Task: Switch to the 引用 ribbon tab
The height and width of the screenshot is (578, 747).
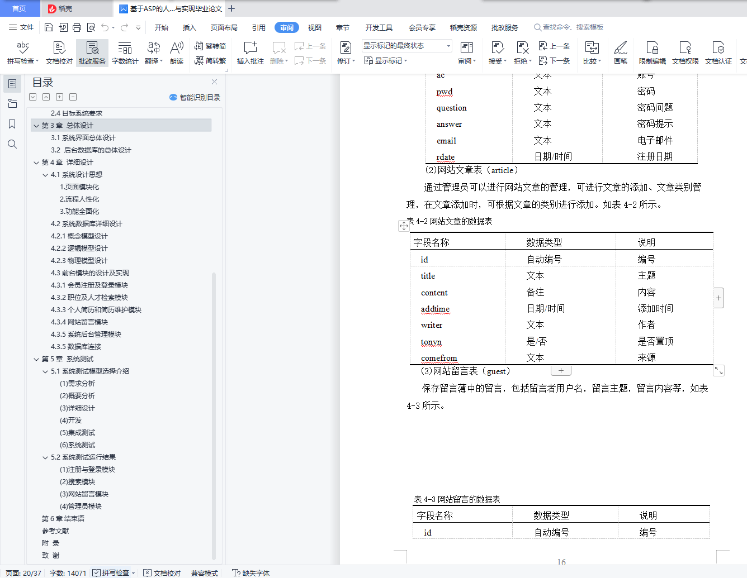Action: (x=259, y=27)
